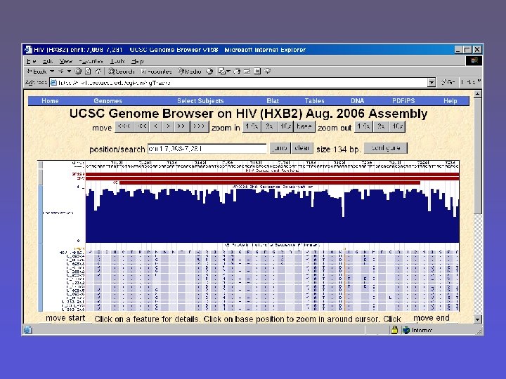Click the padlock security icon in status bar
The width and height of the screenshot is (506, 379).
click(x=394, y=330)
